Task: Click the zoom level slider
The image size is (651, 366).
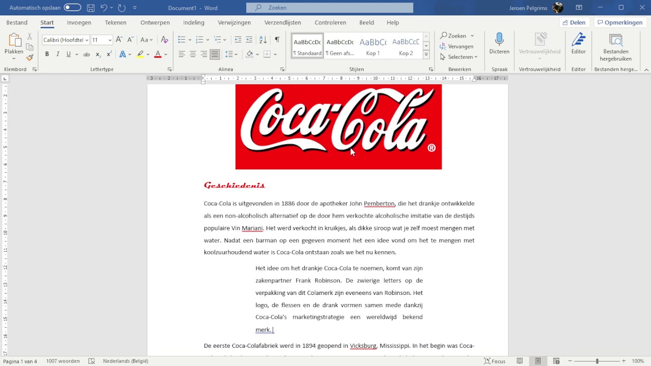Action: pos(597,361)
